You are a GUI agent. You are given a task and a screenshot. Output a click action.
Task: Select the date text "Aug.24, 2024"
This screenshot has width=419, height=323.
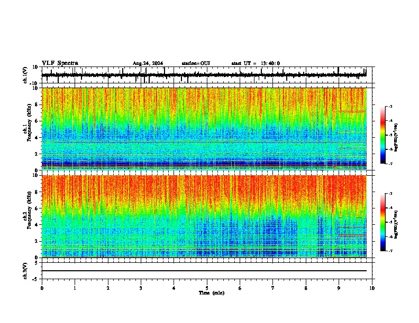click(x=148, y=63)
